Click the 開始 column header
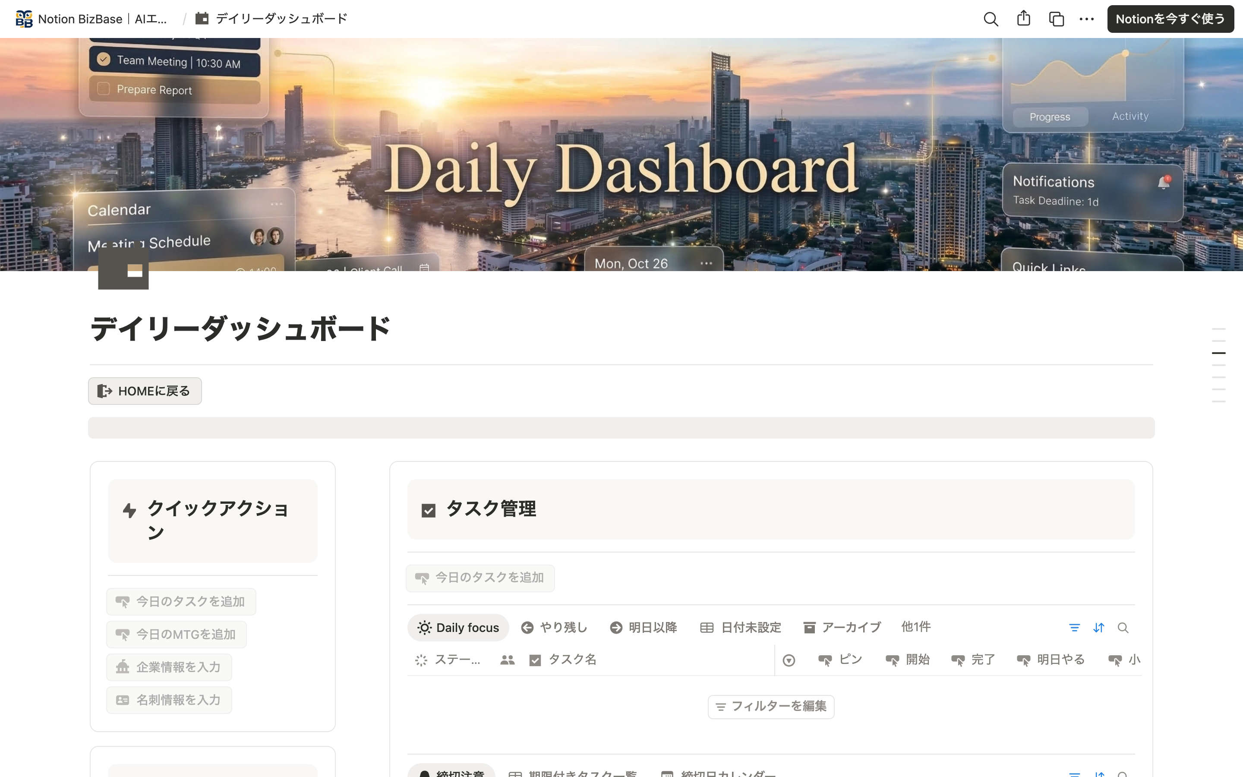This screenshot has width=1243, height=777. (907, 660)
